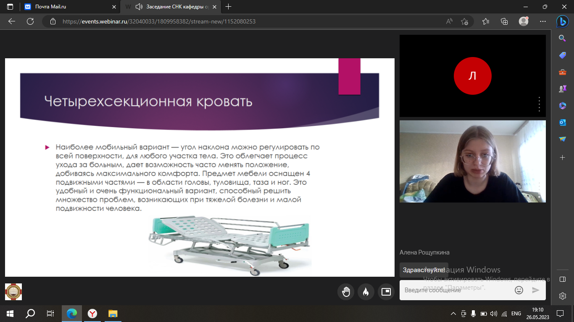Open a new browser tab

click(229, 7)
